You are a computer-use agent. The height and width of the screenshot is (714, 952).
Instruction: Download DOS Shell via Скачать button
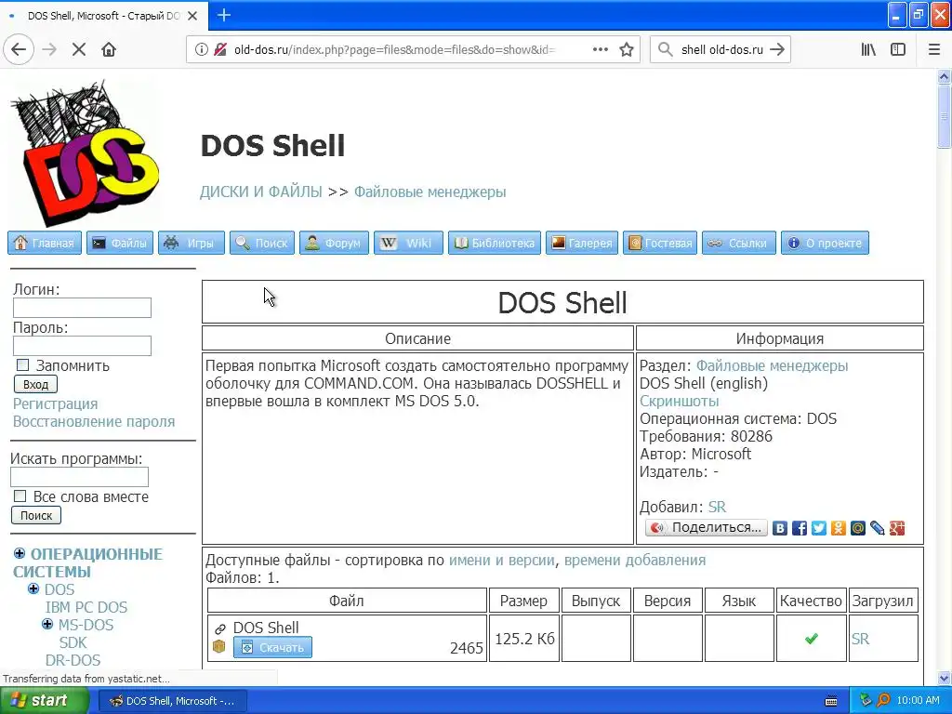pyautogui.click(x=272, y=647)
